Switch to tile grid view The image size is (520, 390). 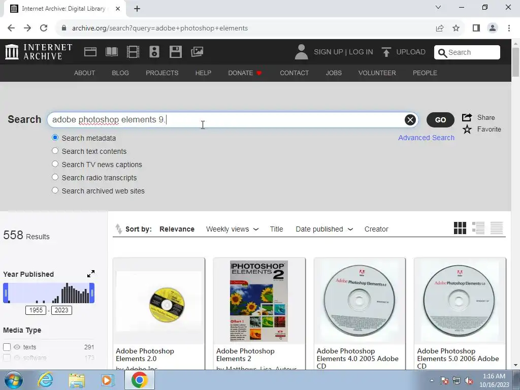460,228
